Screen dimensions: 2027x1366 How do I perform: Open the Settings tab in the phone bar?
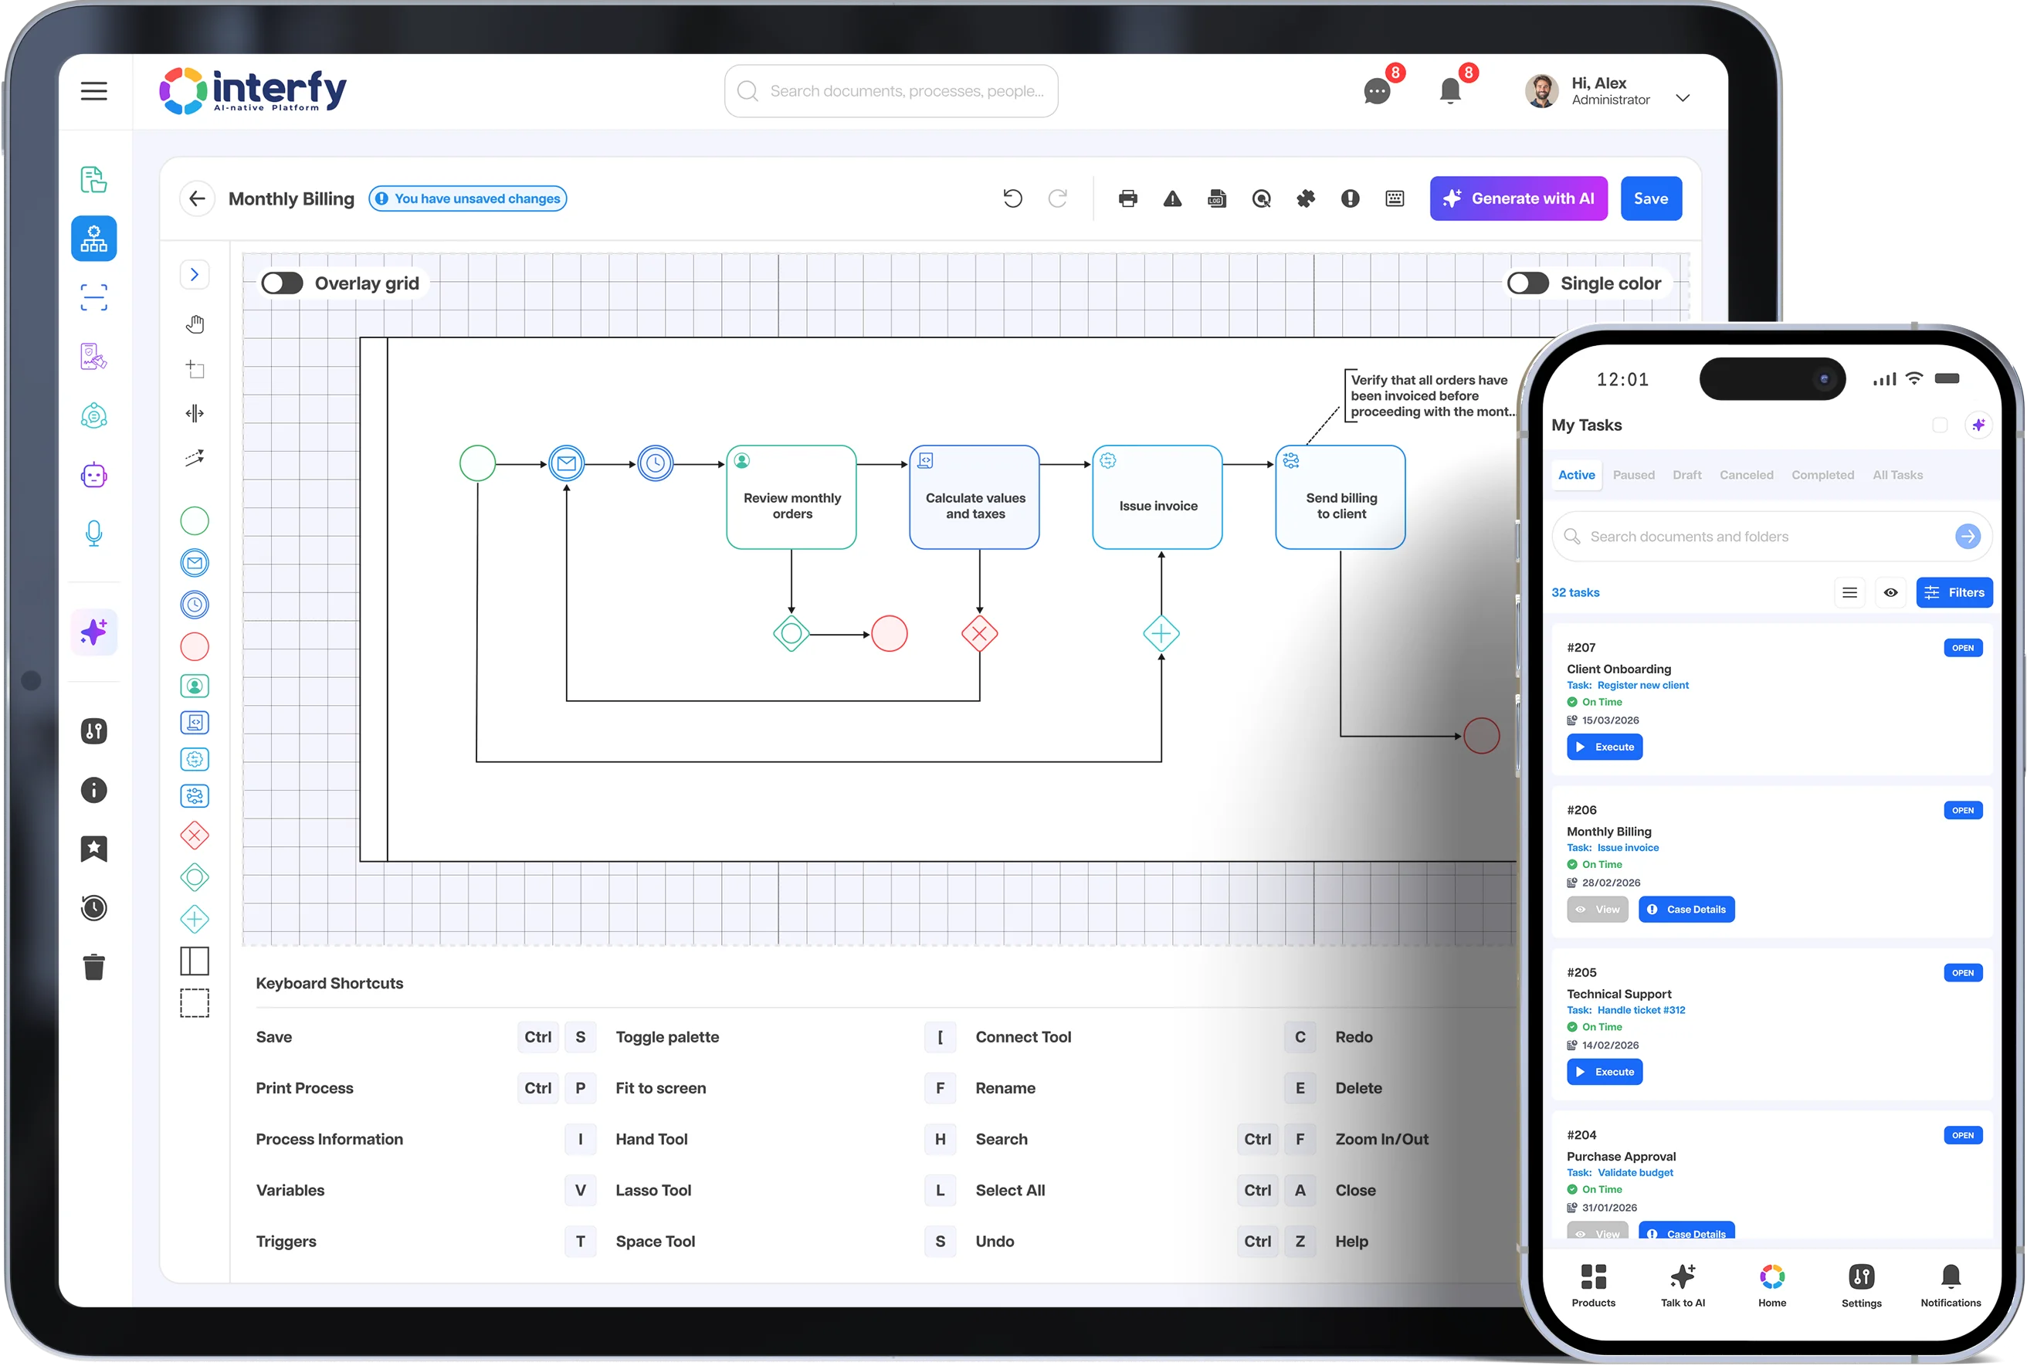pos(1862,1286)
